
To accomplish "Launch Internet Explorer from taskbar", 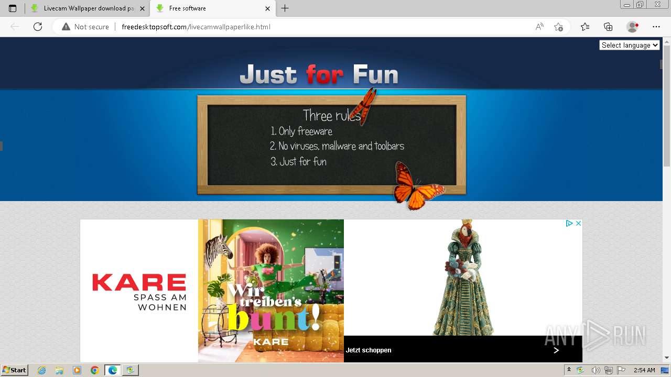I will coord(41,370).
